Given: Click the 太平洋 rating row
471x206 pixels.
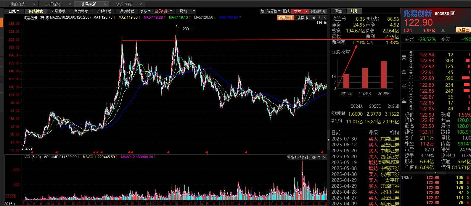Looking at the screenshot, I should (365, 180).
